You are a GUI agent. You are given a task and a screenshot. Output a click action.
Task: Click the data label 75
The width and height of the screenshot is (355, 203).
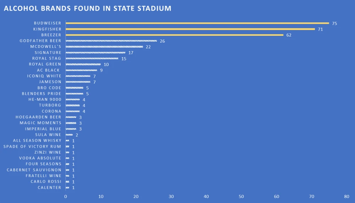[334, 23]
